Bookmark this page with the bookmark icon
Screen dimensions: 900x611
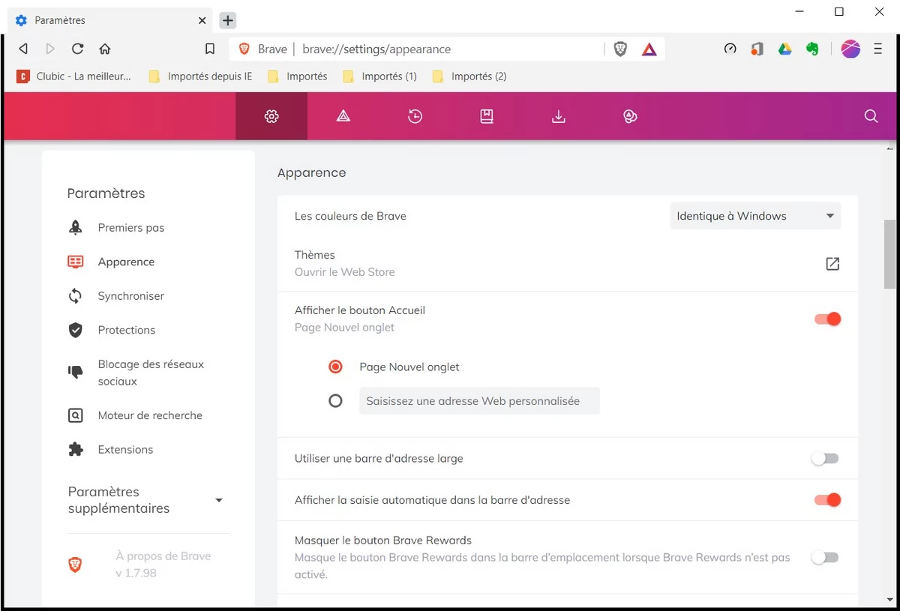[x=210, y=49]
